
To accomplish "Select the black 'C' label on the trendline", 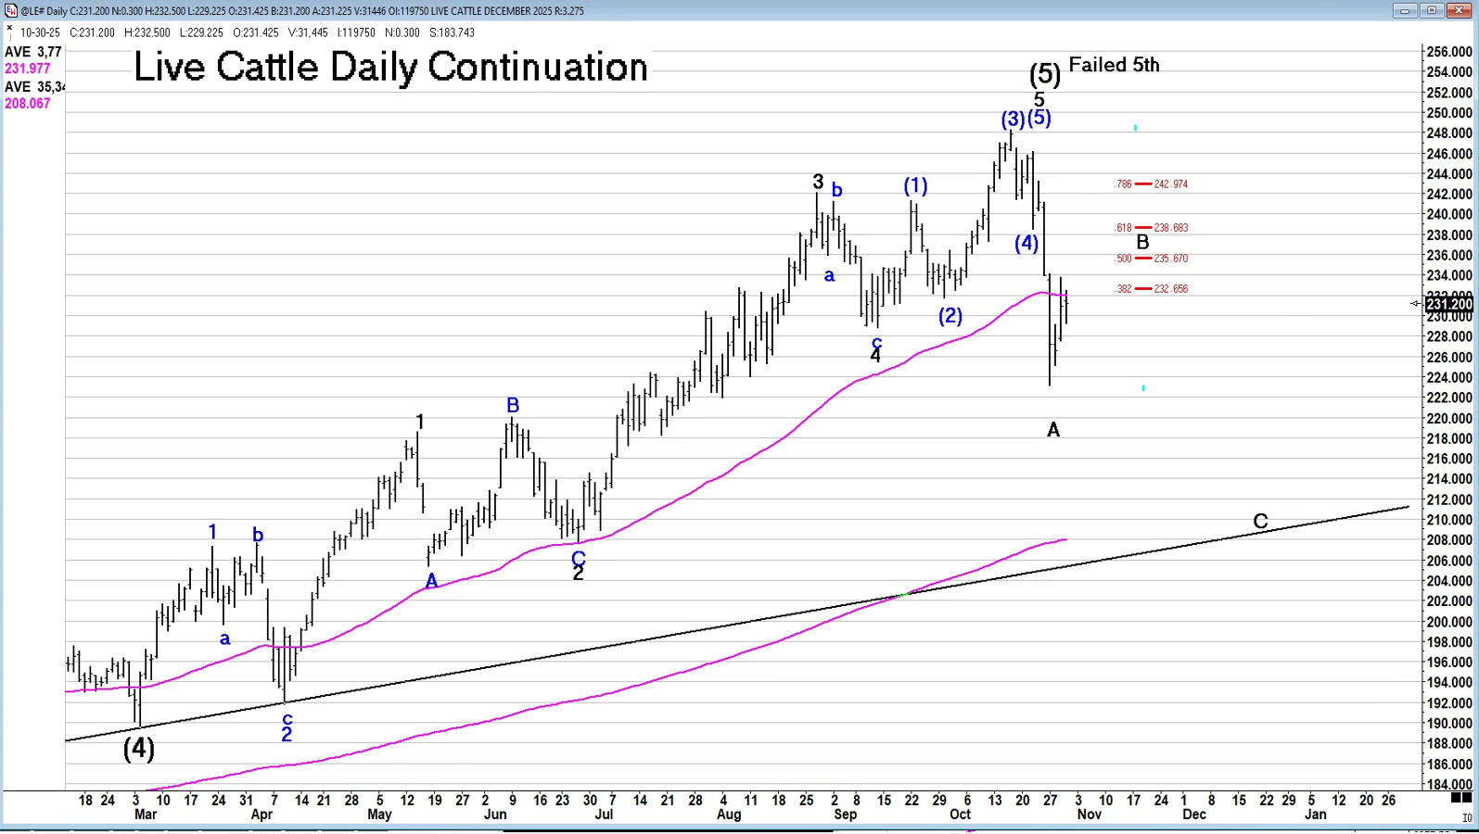I will [x=1260, y=521].
